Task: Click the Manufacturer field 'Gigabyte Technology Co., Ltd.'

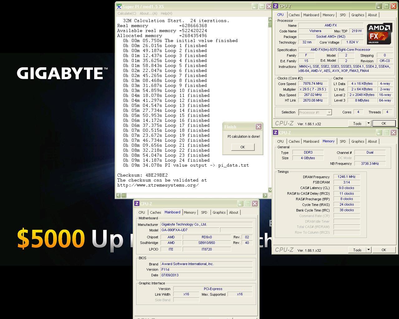Action: pos(206,224)
